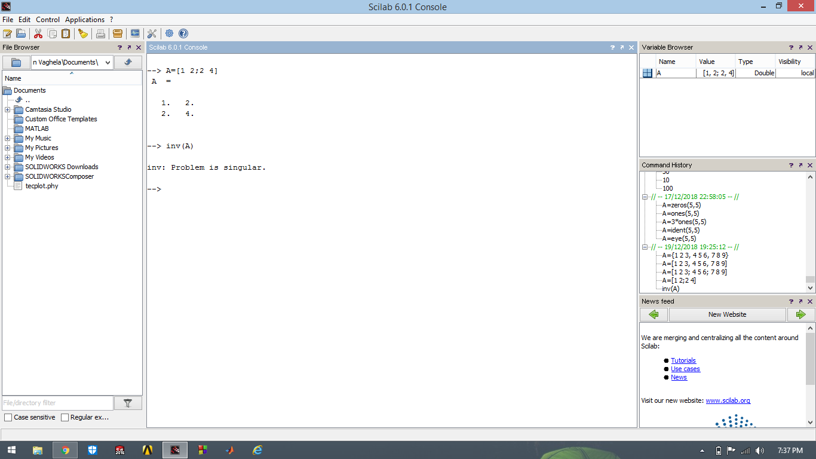Visit www.scilab.org link
The width and height of the screenshot is (816, 459).
728,400
